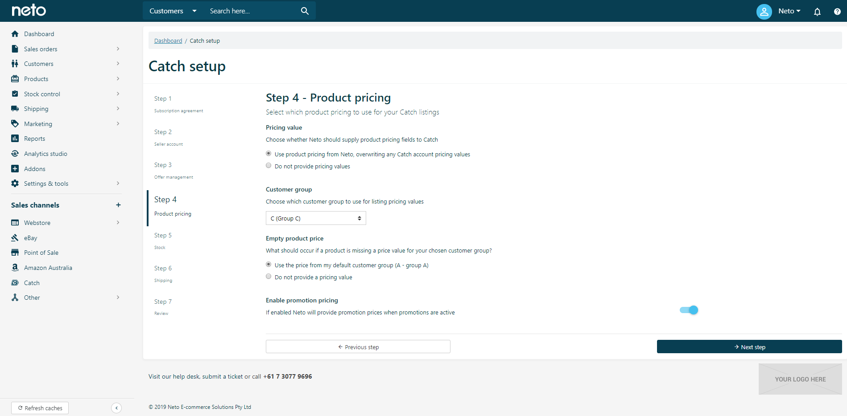Select Do not provide pricing values
Image resolution: width=847 pixels, height=416 pixels.
coord(269,166)
